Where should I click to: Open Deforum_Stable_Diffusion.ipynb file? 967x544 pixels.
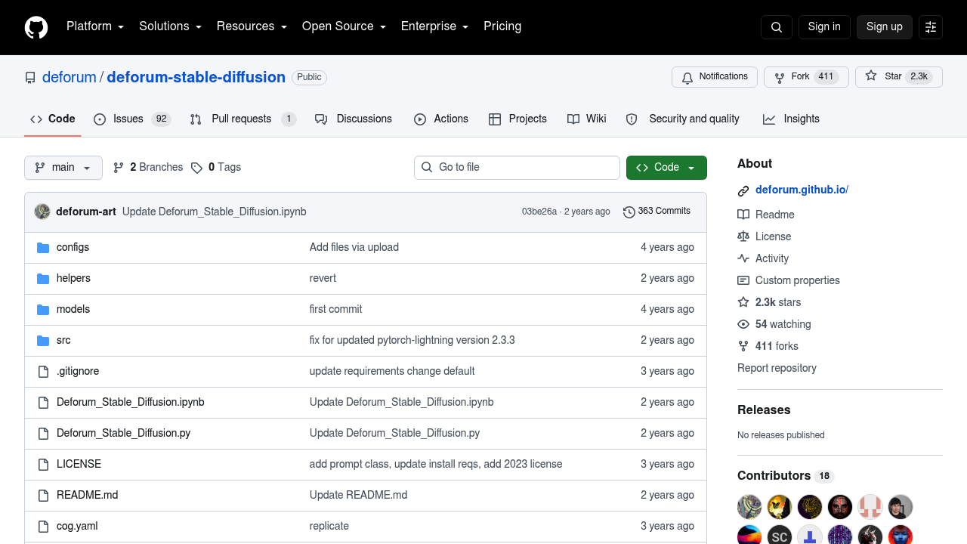(x=131, y=403)
